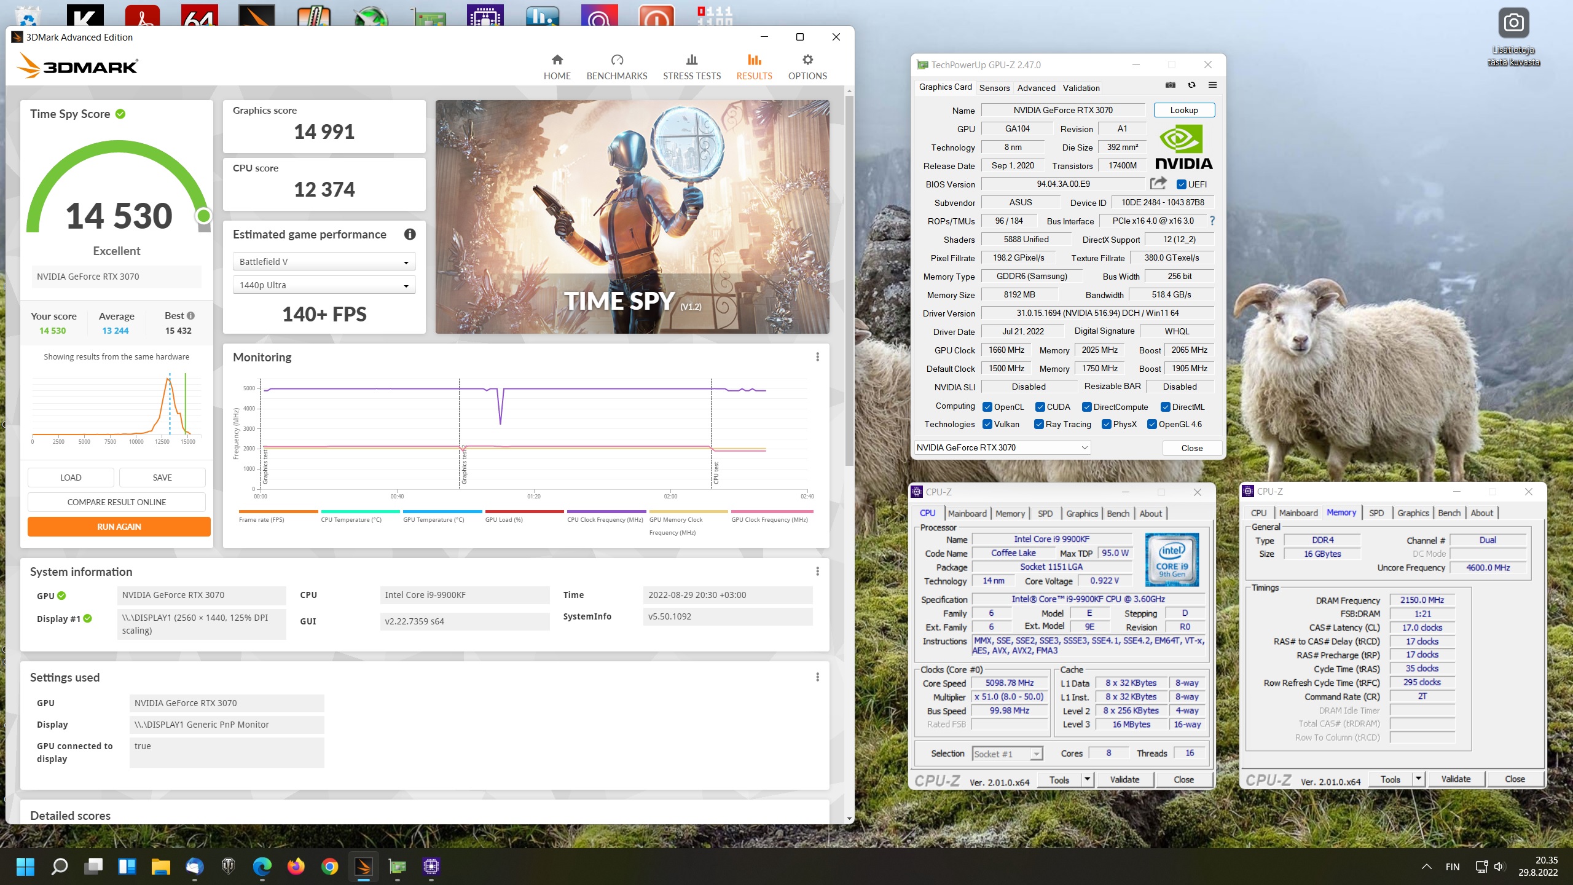Open the Validation tab in GPU-Z
1573x885 pixels.
(x=1081, y=88)
